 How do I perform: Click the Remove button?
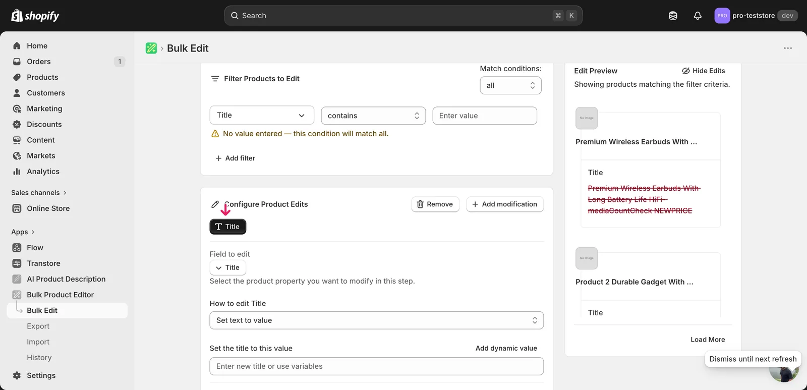[x=435, y=204]
